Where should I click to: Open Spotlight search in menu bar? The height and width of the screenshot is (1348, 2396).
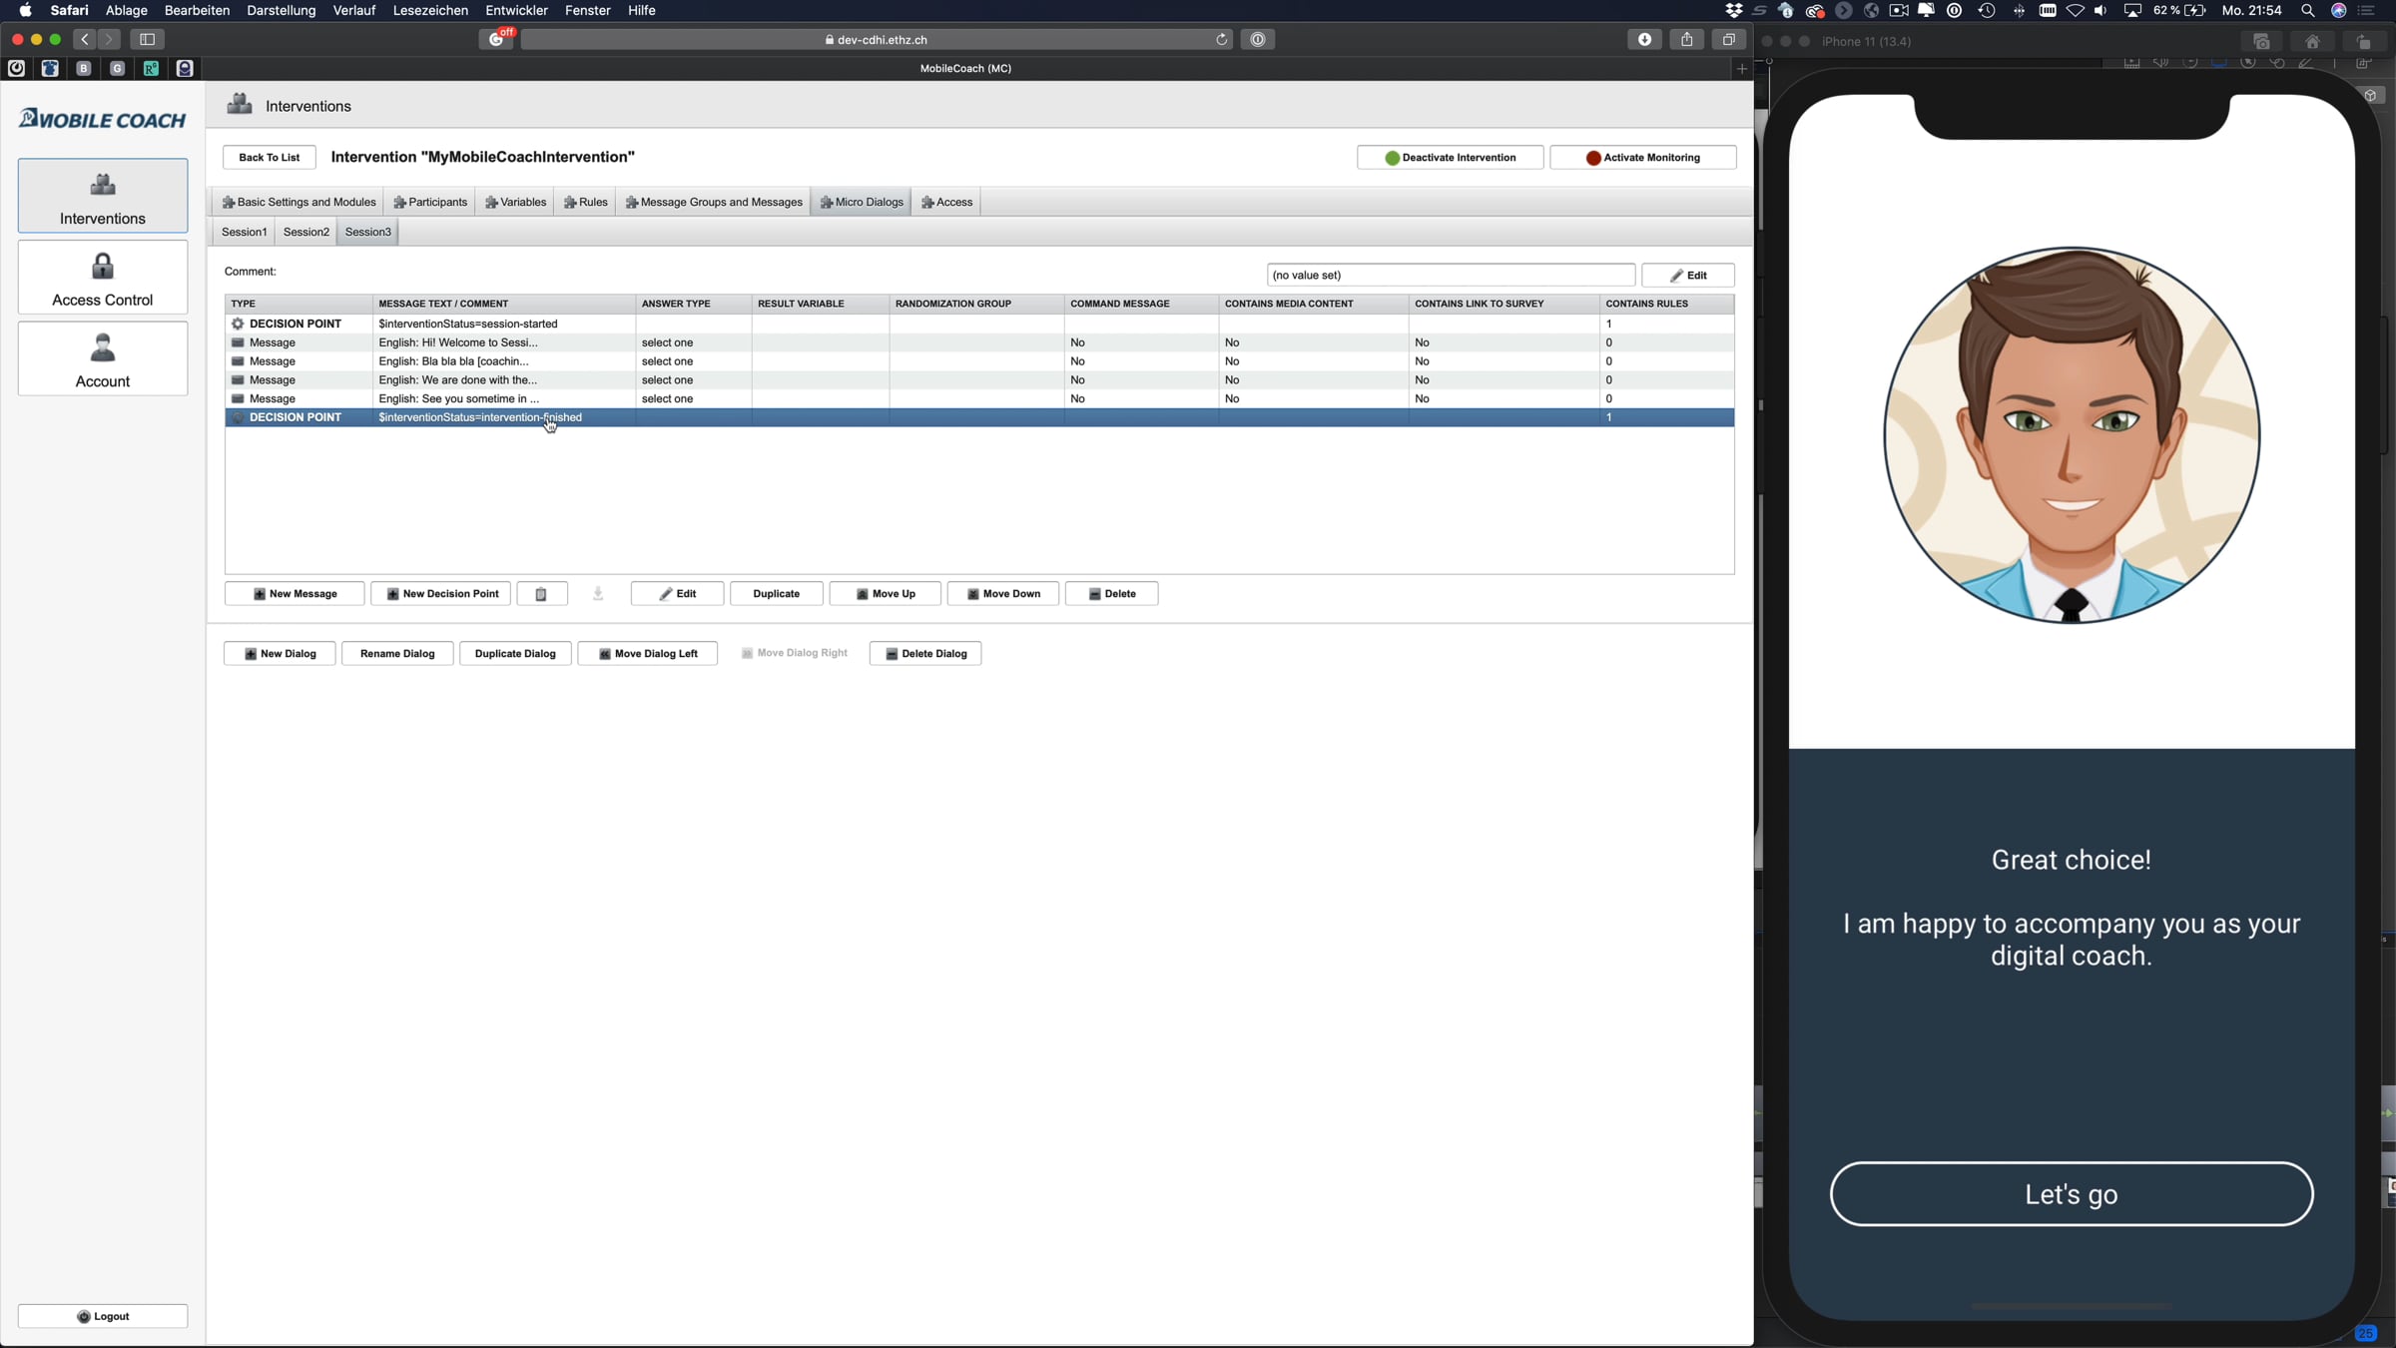click(x=2307, y=11)
